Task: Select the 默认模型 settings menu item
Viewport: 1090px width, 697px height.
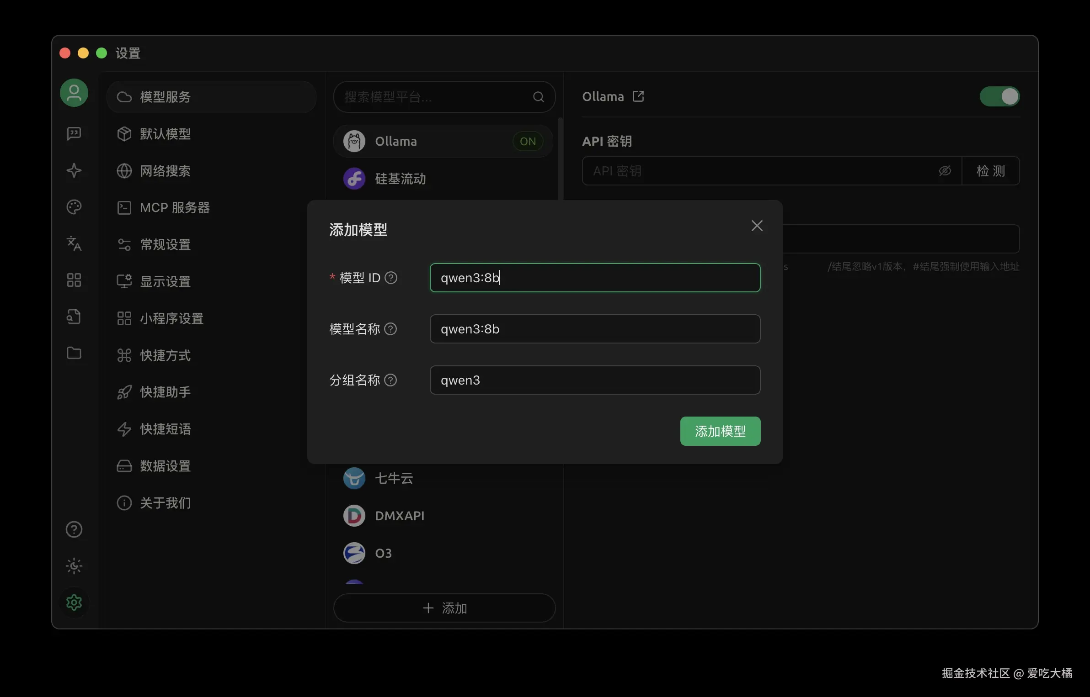Action: [165, 134]
